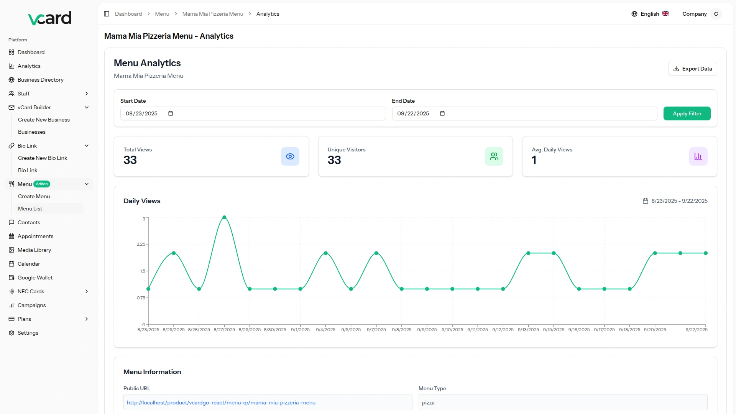Click the 9/4/2025 chart data point
Image resolution: width=736 pixels, height=414 pixels.
pyautogui.click(x=326, y=253)
